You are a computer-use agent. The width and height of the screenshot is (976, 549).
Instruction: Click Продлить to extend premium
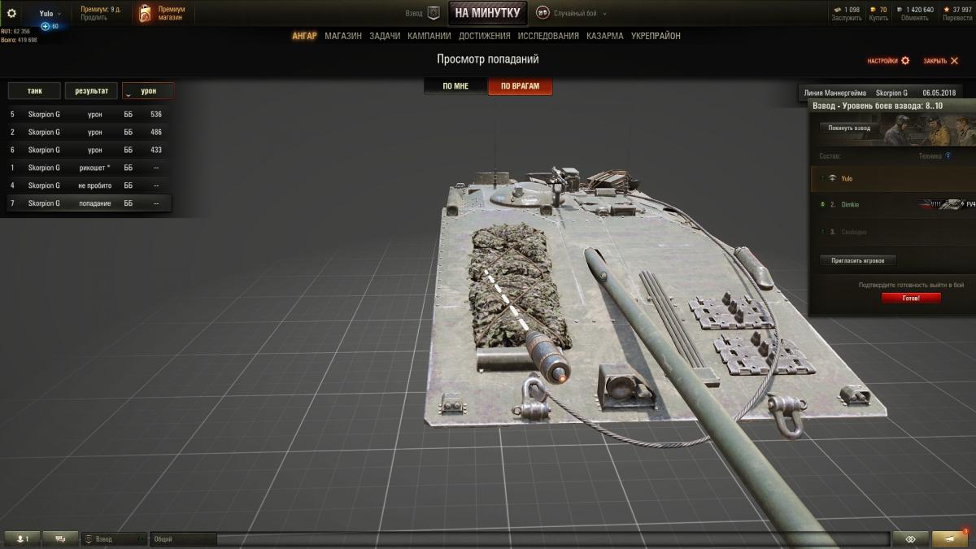94,17
